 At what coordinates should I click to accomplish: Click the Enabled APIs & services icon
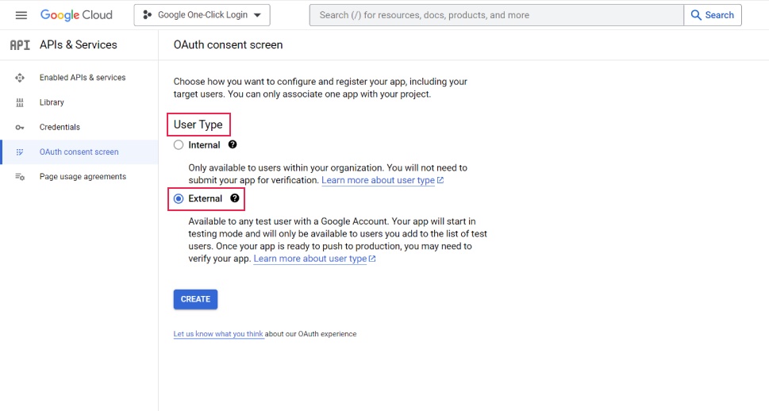pos(20,78)
